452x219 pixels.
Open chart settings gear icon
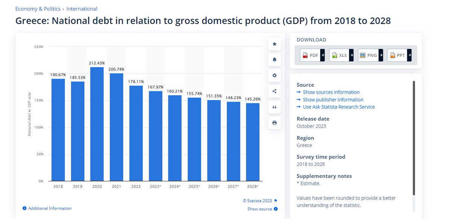coord(274,76)
